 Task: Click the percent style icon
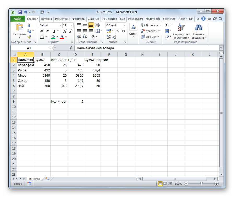(117, 31)
